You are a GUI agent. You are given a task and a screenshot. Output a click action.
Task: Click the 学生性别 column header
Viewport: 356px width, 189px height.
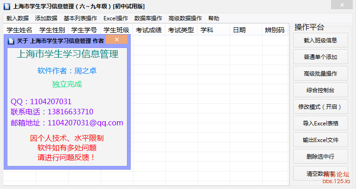point(52,30)
